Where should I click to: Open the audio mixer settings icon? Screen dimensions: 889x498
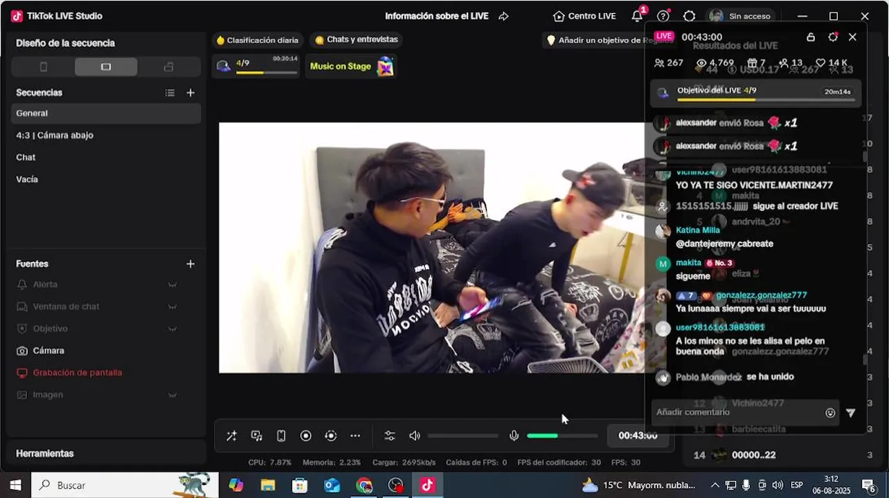tap(389, 436)
